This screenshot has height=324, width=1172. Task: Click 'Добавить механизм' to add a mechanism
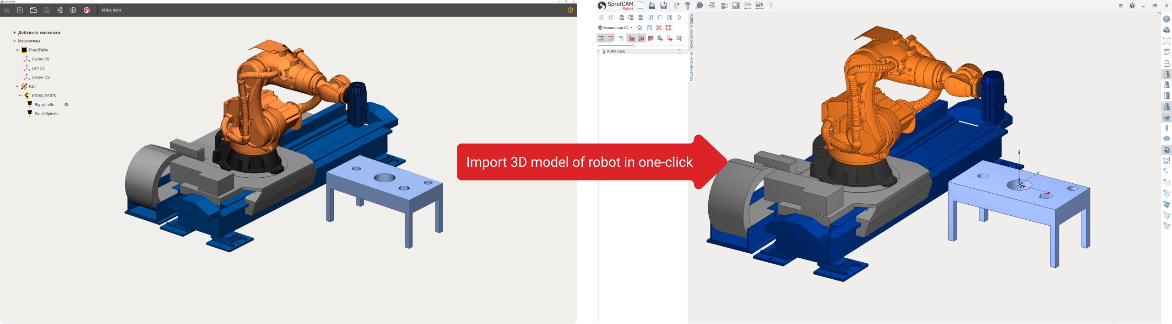37,32
